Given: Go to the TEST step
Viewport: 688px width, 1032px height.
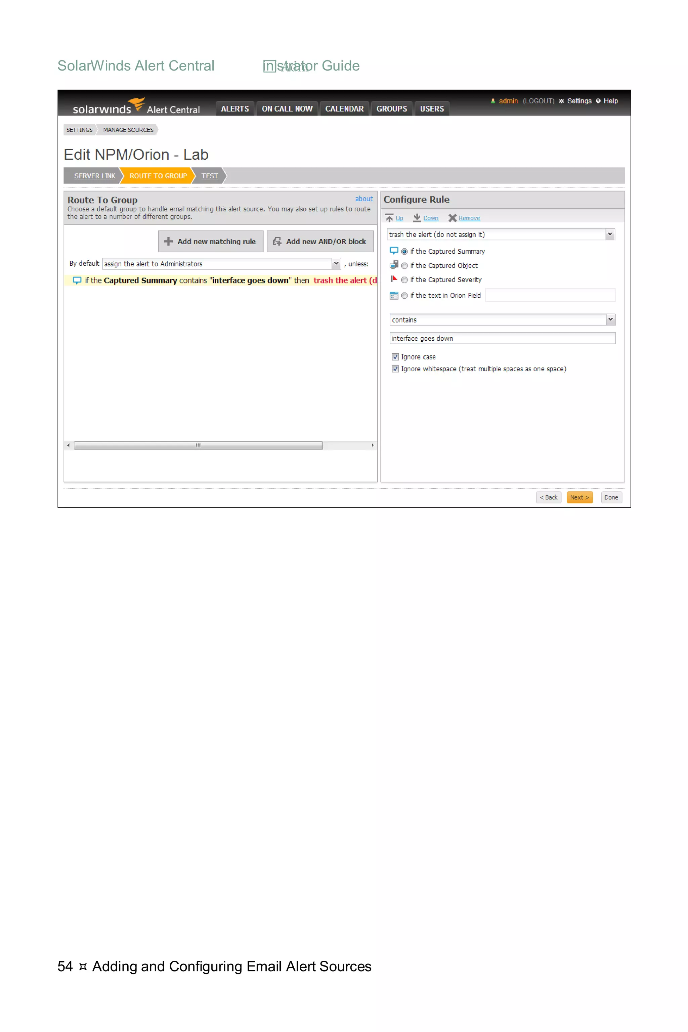Looking at the screenshot, I should tap(209, 175).
